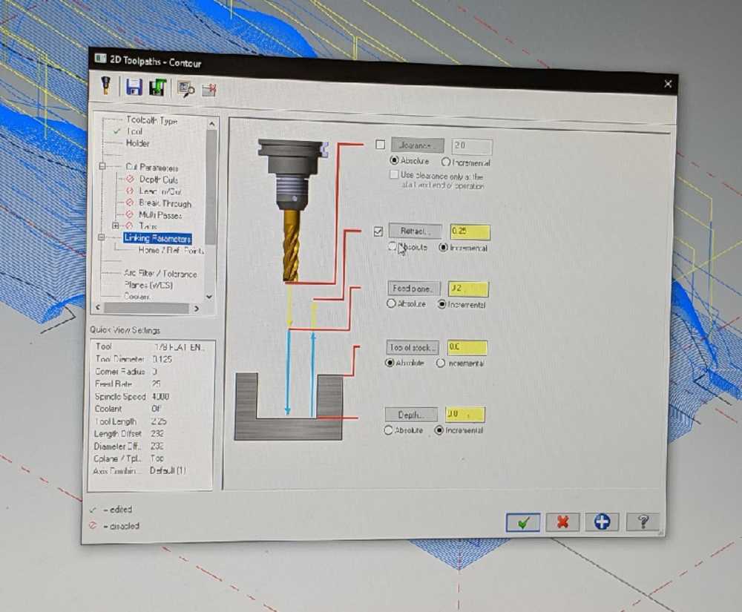Expand the Tabs tree node

point(115,226)
